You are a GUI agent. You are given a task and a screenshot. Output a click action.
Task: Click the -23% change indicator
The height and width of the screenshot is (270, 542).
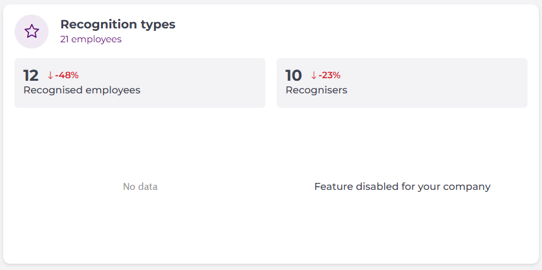click(329, 75)
